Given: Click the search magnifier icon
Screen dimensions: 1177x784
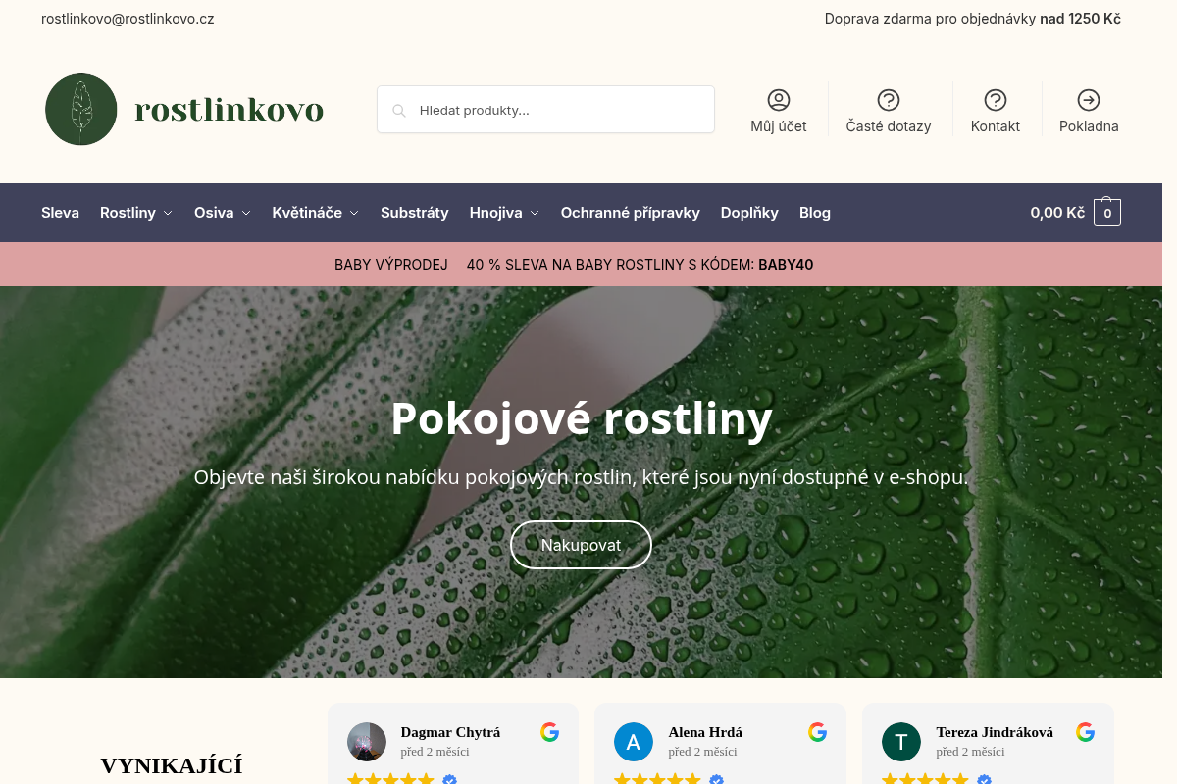Looking at the screenshot, I should tap(399, 111).
